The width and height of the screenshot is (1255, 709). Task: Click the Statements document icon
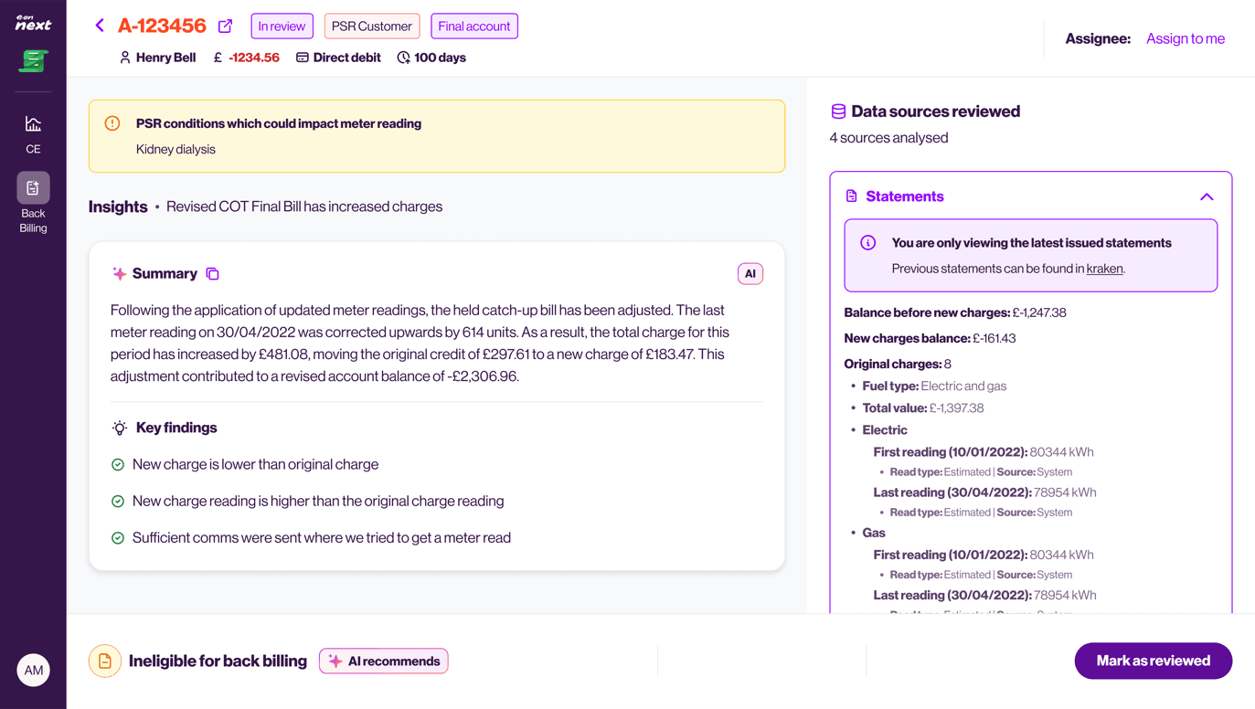point(852,196)
